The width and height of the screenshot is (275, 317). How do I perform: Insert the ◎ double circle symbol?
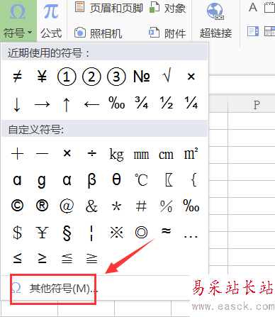[141, 233]
